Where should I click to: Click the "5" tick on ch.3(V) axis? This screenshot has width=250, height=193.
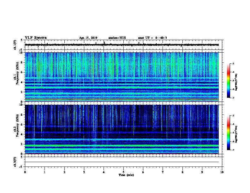(x=21, y=157)
